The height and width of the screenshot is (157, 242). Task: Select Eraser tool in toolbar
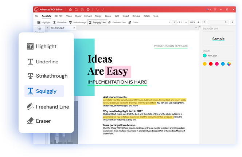point(133,22)
